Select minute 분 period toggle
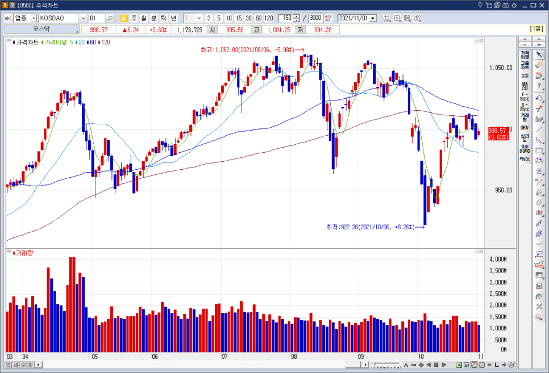Viewport: 549px width, 373px height. tap(153, 18)
